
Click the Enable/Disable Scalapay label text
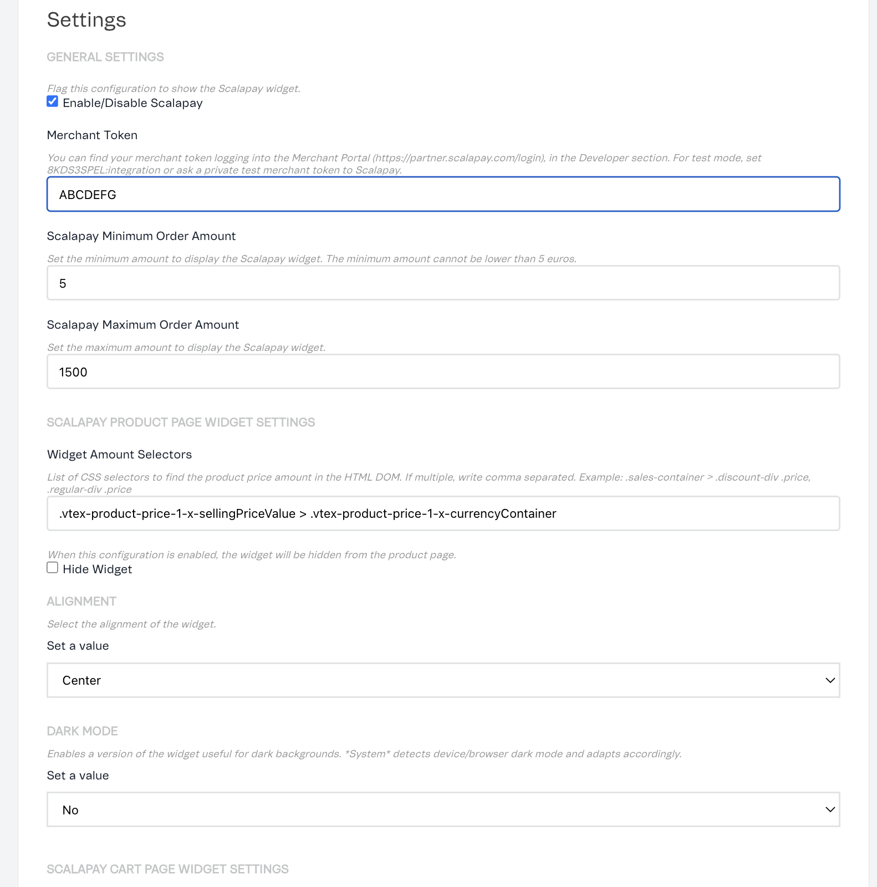coord(132,103)
